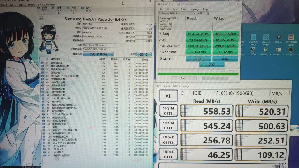Open AS SSD File menu
This screenshot has width=299, height=168.
pyautogui.click(x=160, y=9)
